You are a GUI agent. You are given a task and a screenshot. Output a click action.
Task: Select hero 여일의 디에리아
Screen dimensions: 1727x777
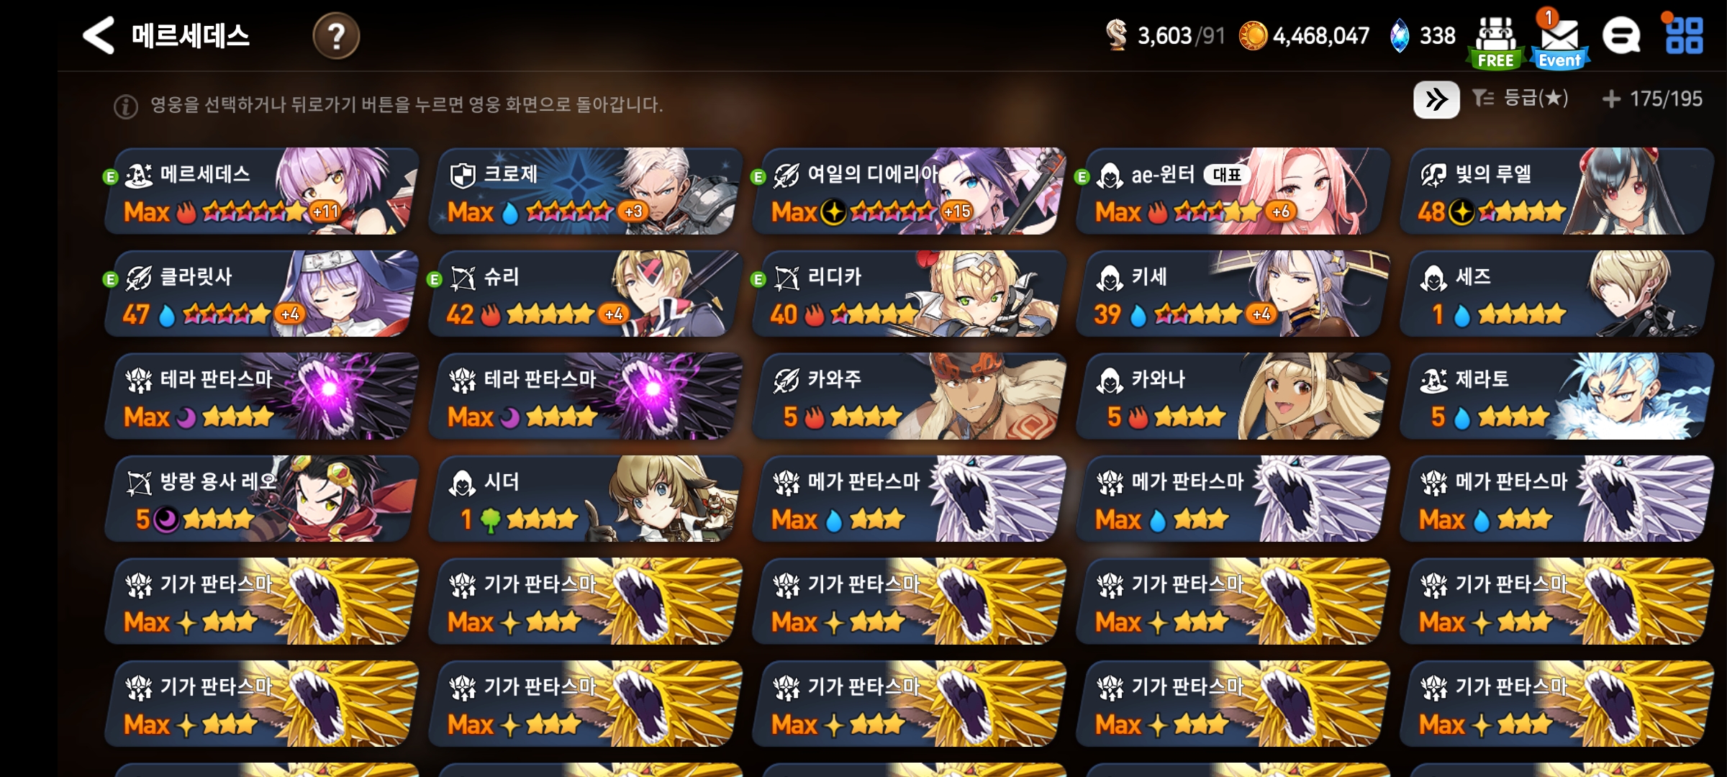click(x=908, y=191)
